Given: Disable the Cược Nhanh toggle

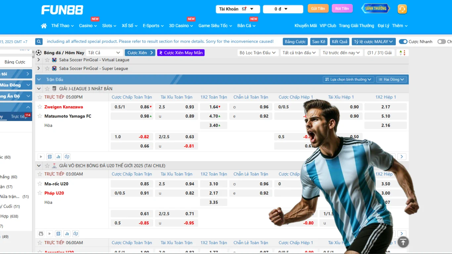Looking at the screenshot, I should coord(403,42).
